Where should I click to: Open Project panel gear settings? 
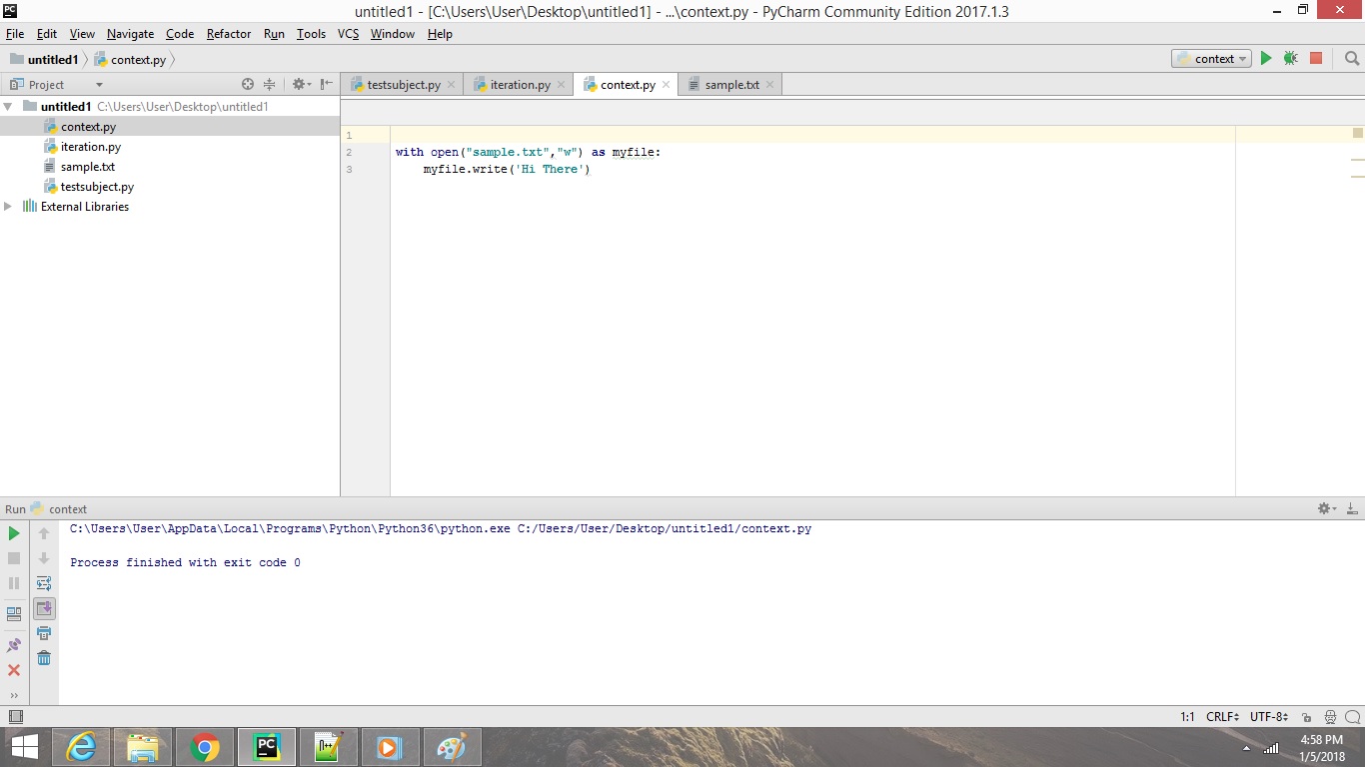[299, 85]
